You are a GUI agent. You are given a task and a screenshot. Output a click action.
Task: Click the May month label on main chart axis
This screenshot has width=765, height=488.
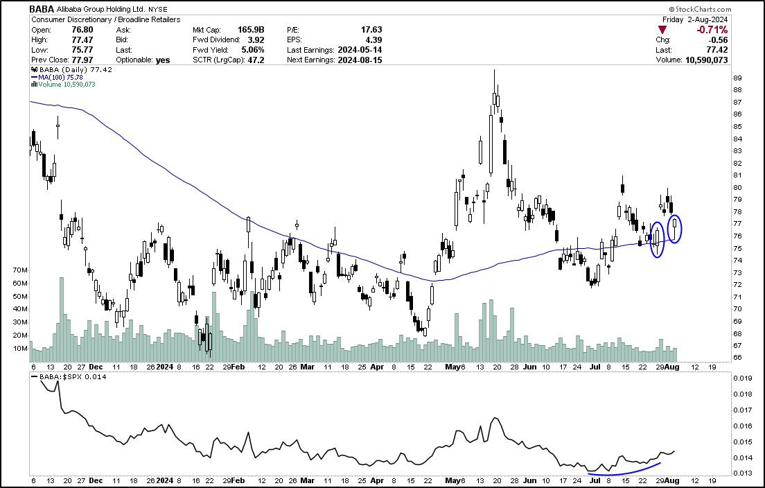453,367
